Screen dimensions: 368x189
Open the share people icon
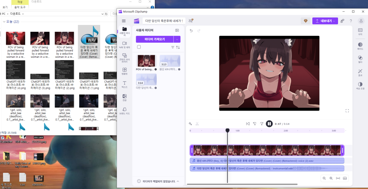[x=343, y=21]
